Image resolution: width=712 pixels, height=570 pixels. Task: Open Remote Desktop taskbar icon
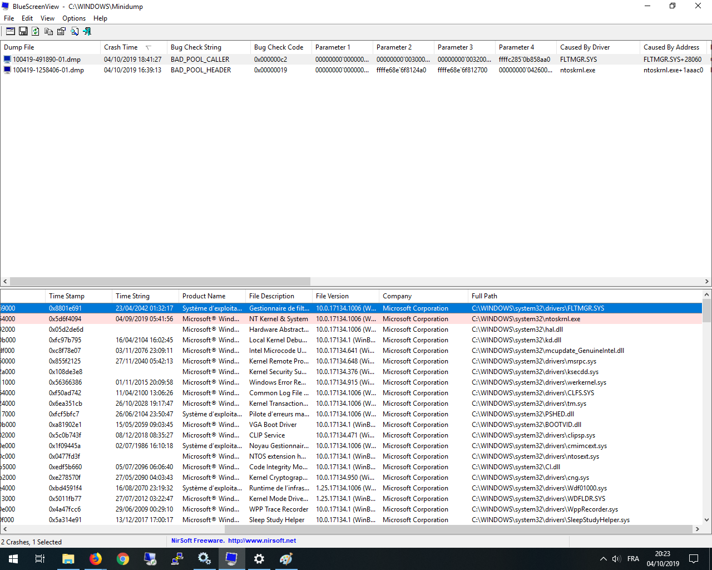150,559
